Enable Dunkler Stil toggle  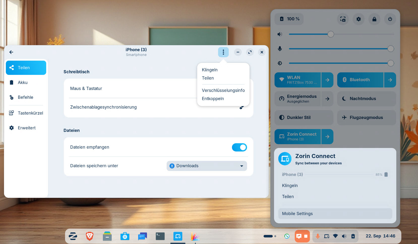[304, 117]
